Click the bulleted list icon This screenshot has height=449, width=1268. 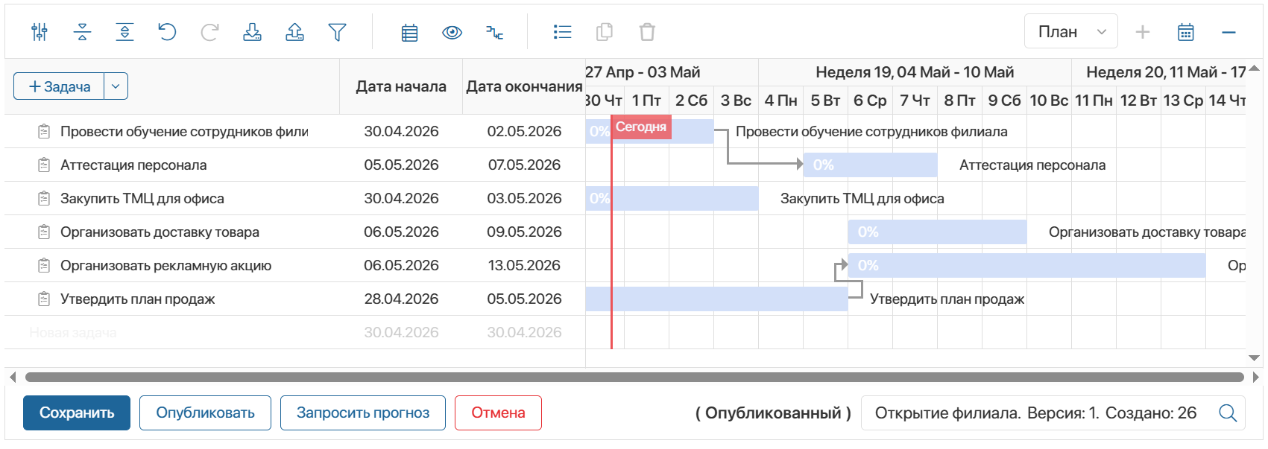click(x=562, y=32)
